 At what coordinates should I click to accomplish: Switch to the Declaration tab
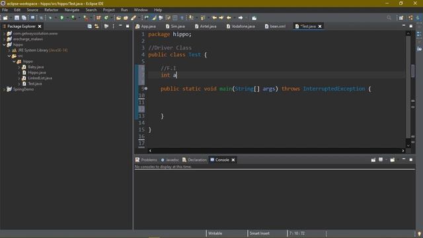point(194,160)
